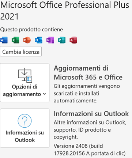Click the Versione 2408 build text
The image size is (132, 158).
coord(90,150)
